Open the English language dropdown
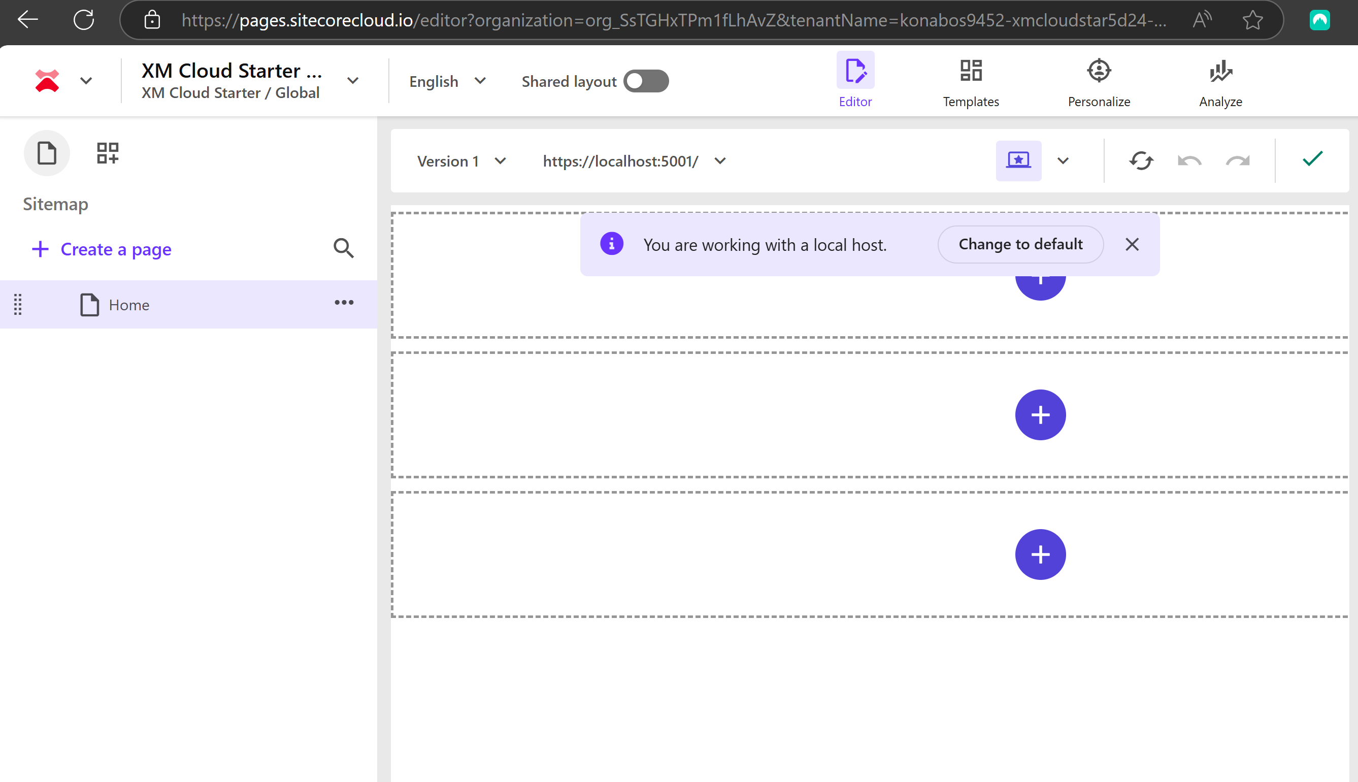The image size is (1358, 782). point(447,81)
